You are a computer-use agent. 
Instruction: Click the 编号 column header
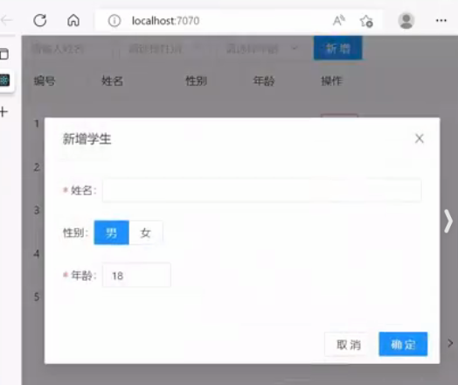tap(45, 81)
